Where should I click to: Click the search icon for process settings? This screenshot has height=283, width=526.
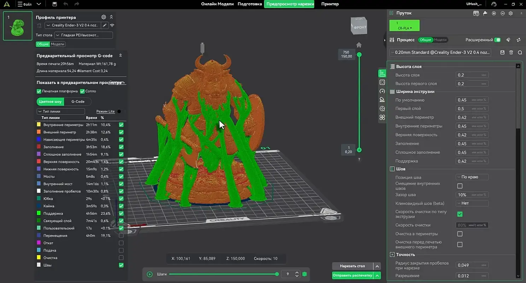(x=520, y=53)
